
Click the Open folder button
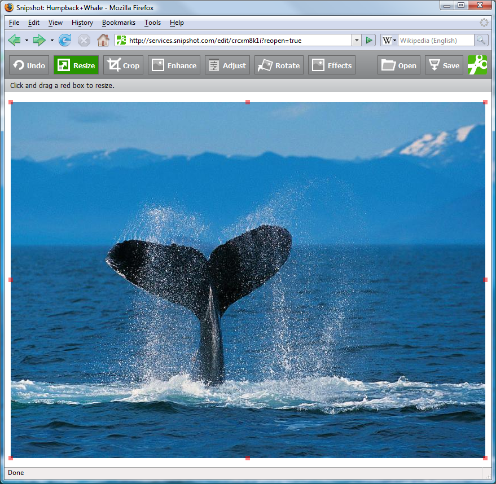(399, 65)
